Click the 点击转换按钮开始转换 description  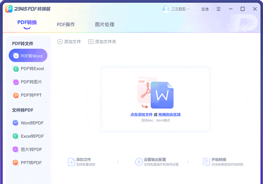pyautogui.click(x=227, y=164)
